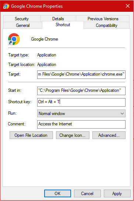Click the Apply button

pos(117,193)
